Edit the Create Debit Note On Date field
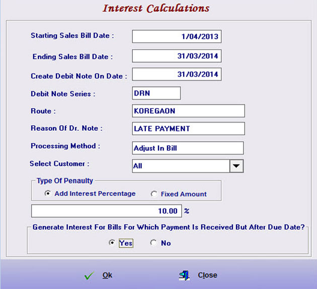The image size is (317, 289). point(177,74)
